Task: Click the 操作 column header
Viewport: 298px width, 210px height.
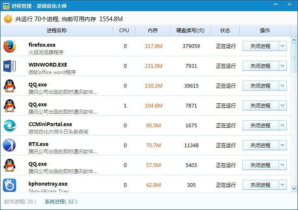Action: coord(265,30)
